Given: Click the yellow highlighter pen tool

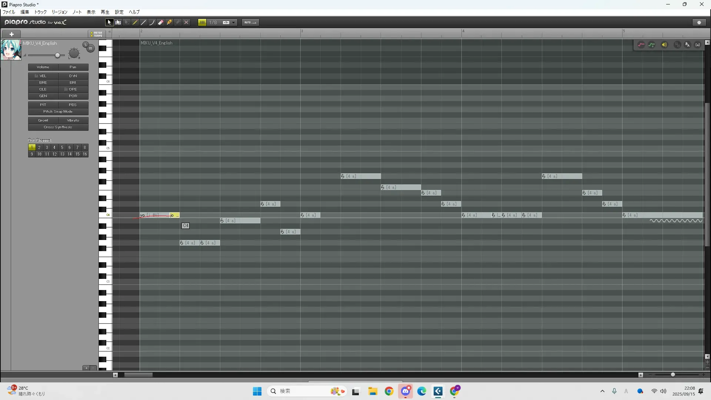Looking at the screenshot, I should [169, 23].
